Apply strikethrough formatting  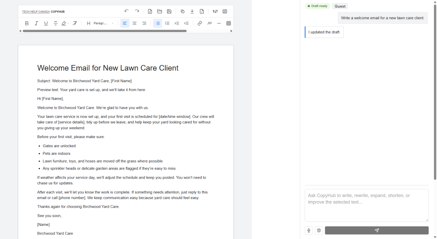pyautogui.click(x=56, y=23)
